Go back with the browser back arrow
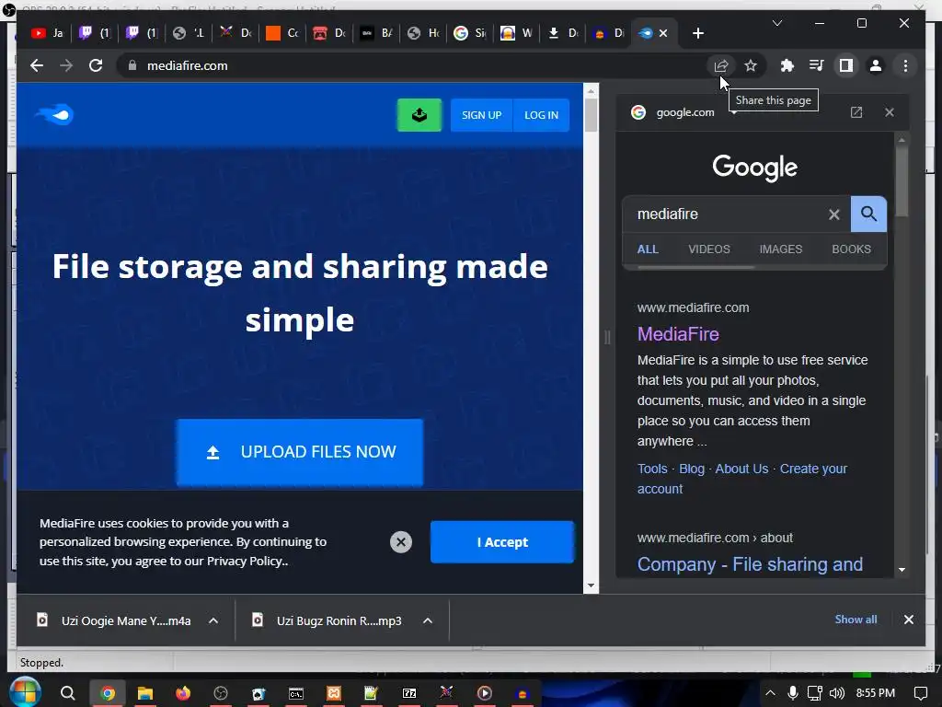 [37, 65]
